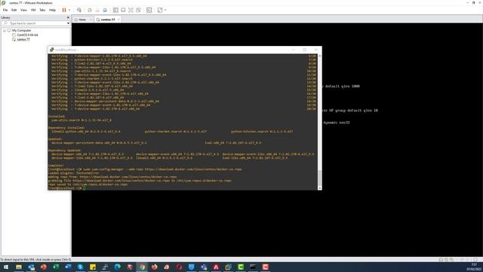Click the stretch guest display icon

click(160, 10)
